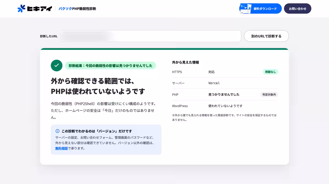Select 使われていないようです WordPress value
This screenshot has width=329, height=184.
[225, 106]
